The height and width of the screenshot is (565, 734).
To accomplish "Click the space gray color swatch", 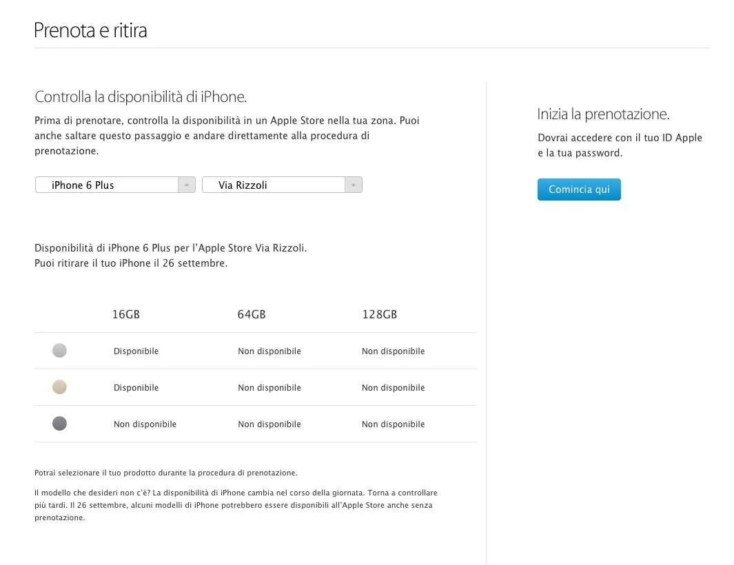I will click(x=59, y=423).
